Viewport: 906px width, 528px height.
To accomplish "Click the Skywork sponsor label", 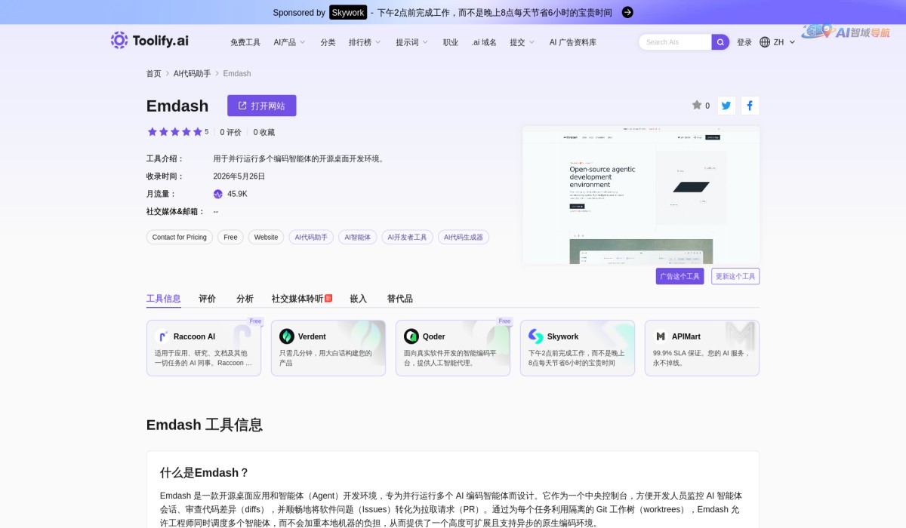I will click(x=348, y=12).
